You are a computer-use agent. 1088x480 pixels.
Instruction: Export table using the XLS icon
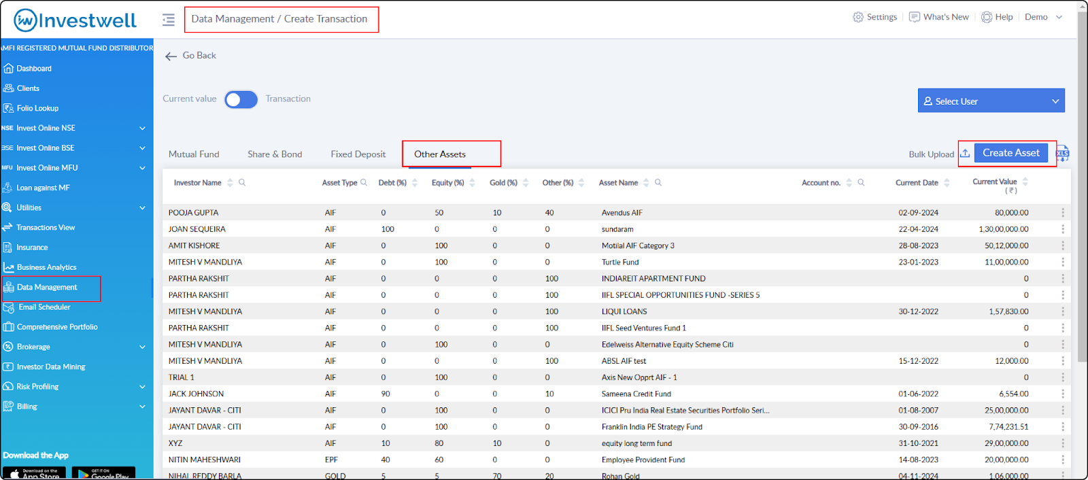coord(1062,154)
